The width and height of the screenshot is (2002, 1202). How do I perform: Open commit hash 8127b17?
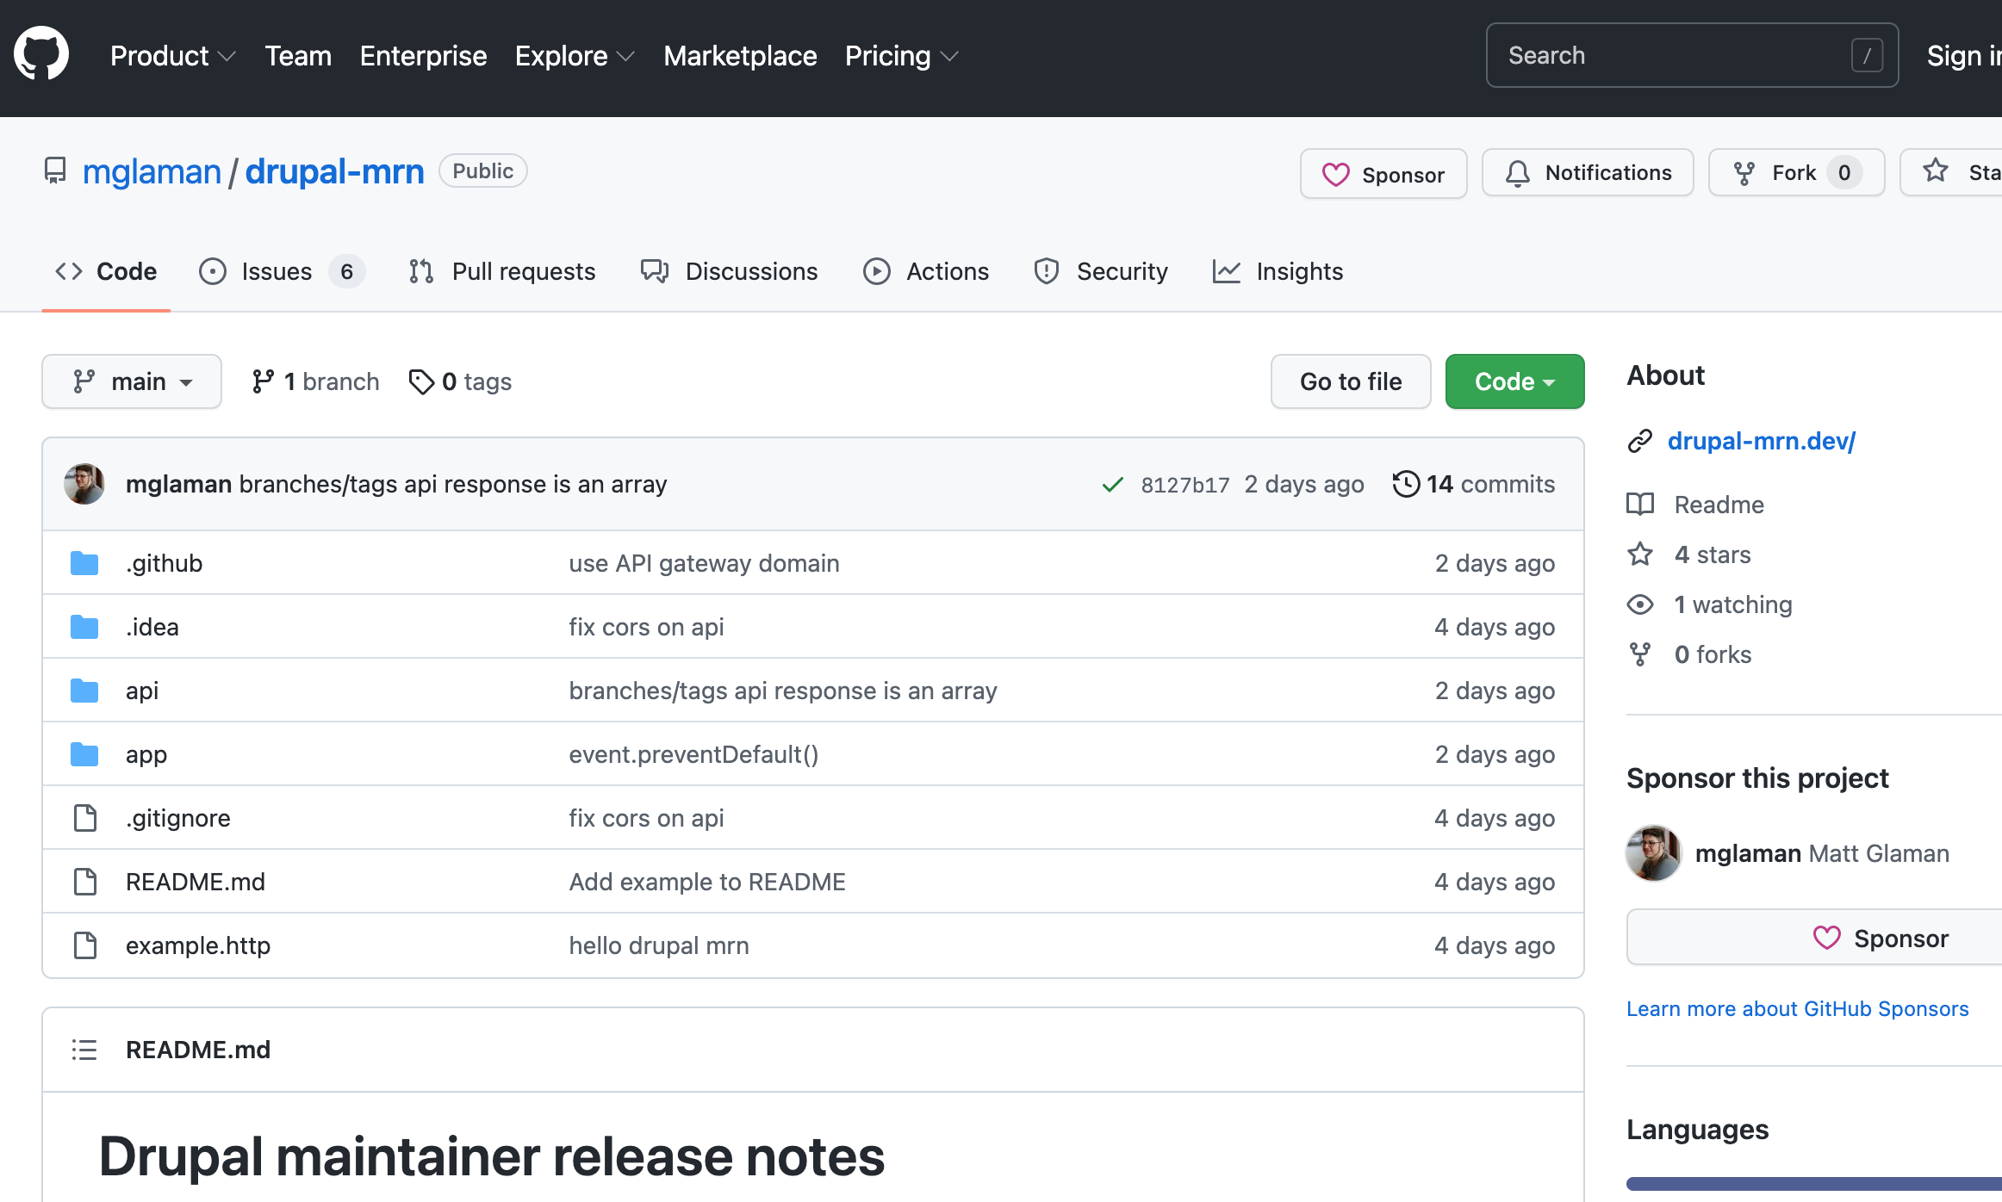tap(1185, 485)
